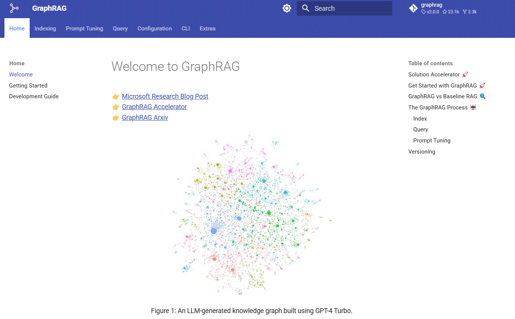Open the GraphRAG Arxiv link
The image size is (515, 319).
pyautogui.click(x=145, y=118)
